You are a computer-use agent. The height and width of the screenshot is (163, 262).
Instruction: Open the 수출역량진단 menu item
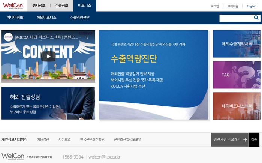pos(80,17)
